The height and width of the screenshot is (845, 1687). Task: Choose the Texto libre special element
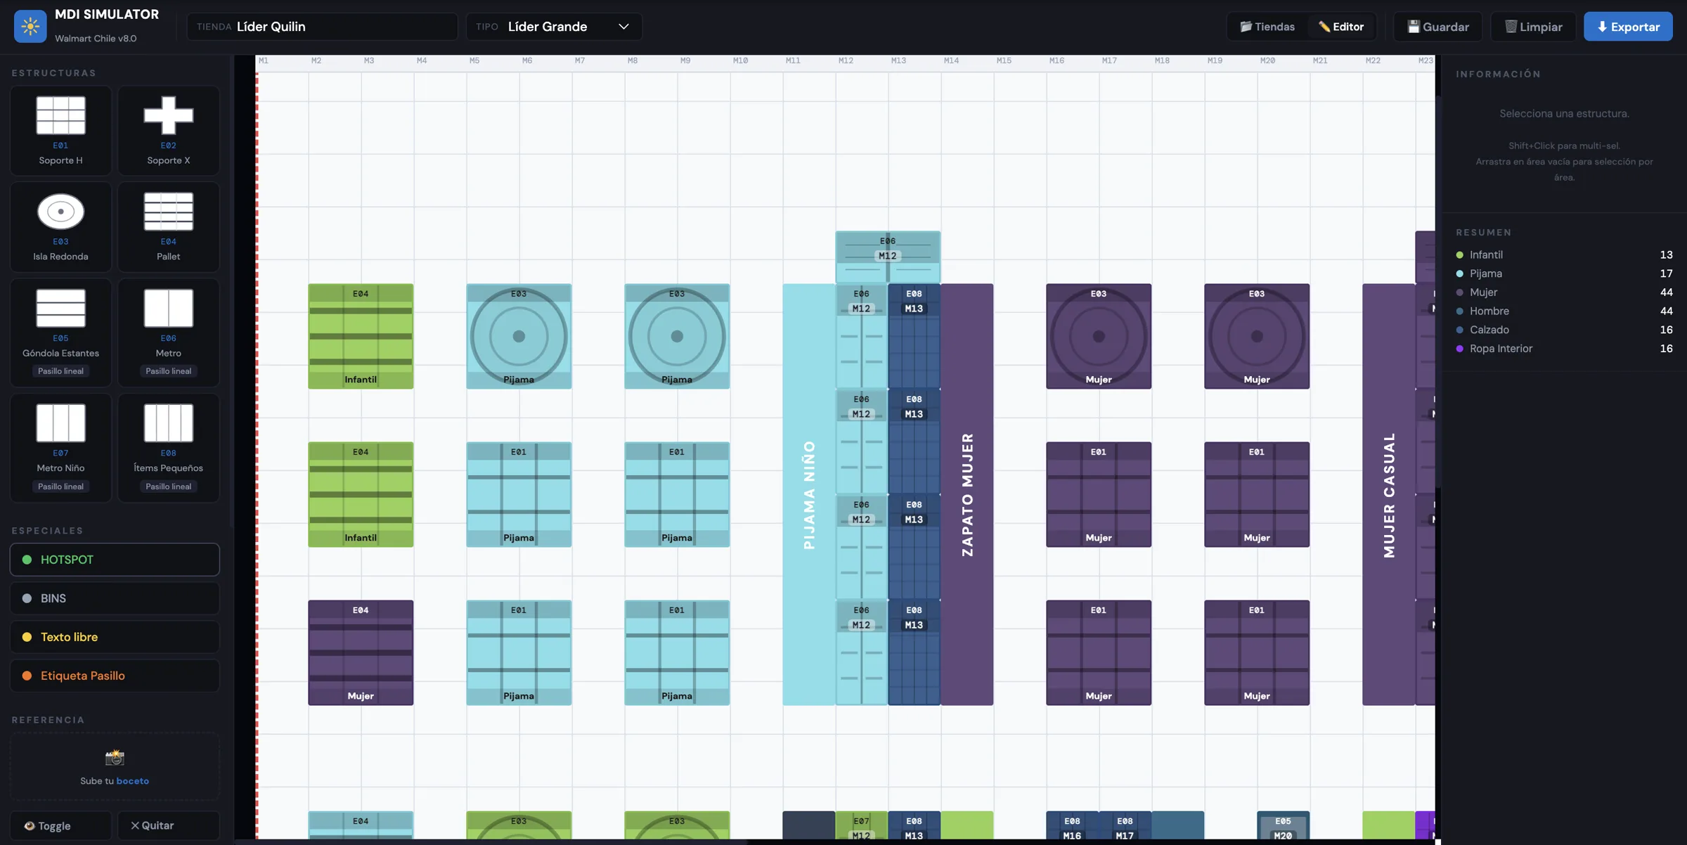point(115,637)
